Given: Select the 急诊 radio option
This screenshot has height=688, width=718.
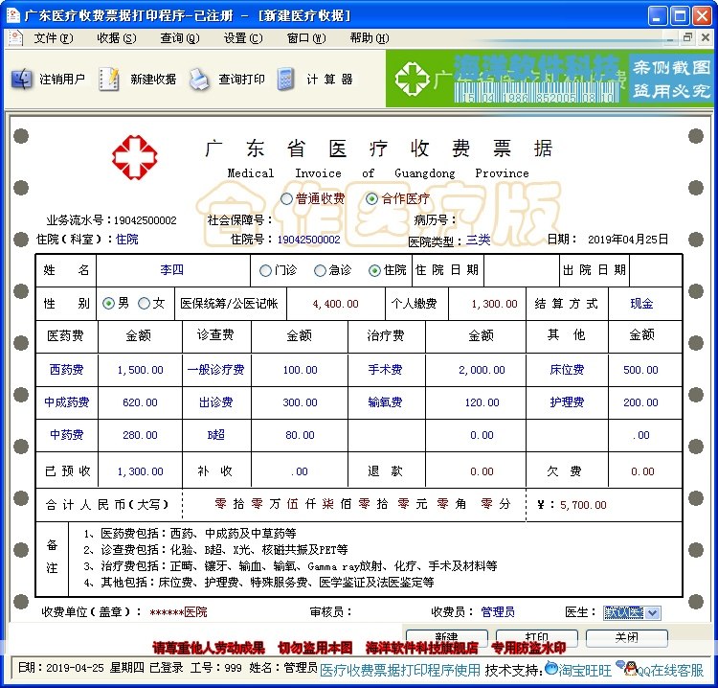Looking at the screenshot, I should pyautogui.click(x=320, y=271).
